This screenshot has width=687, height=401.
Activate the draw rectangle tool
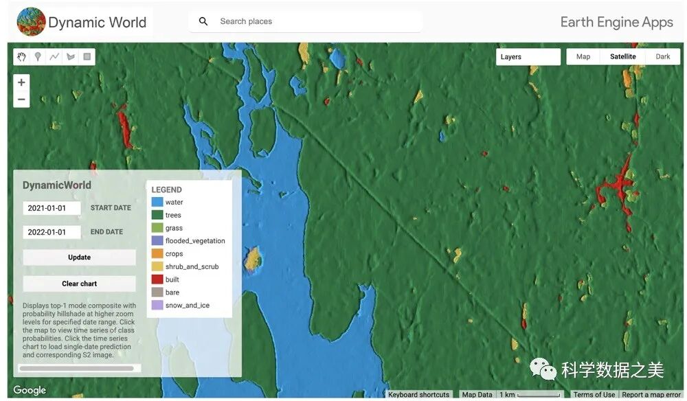coord(87,57)
